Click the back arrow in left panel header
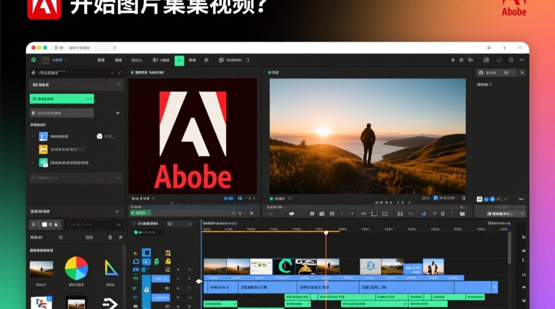The image size is (555, 309). point(33,73)
